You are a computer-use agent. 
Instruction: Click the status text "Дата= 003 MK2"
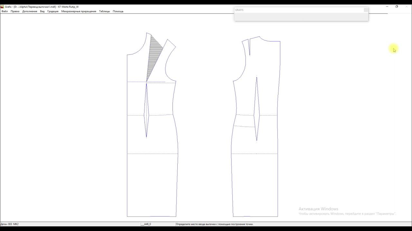9,224
